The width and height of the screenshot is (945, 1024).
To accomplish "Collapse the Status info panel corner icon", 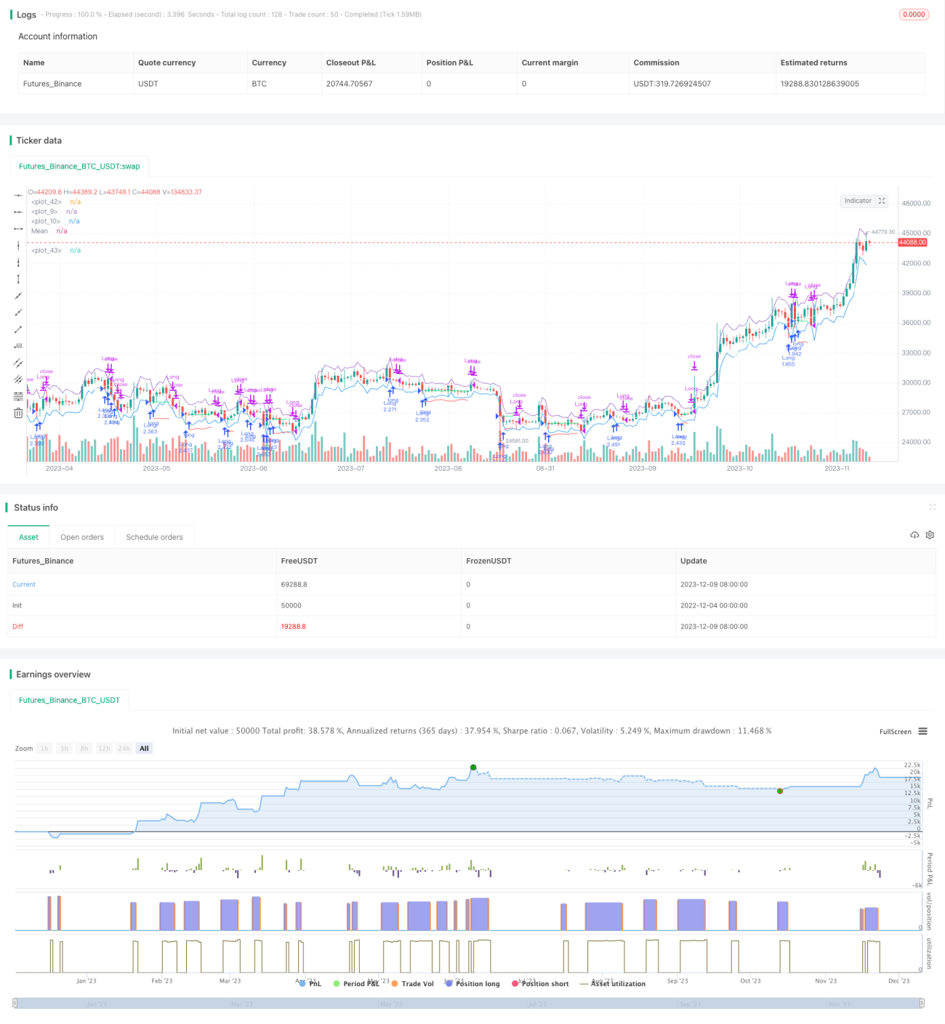I will coord(932,507).
